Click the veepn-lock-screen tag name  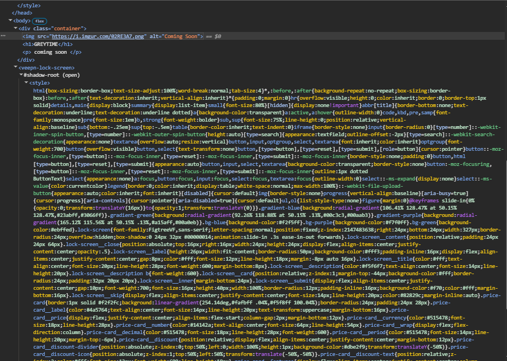46,67
